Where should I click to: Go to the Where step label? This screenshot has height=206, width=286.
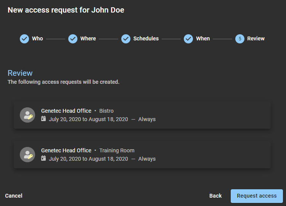click(x=88, y=38)
